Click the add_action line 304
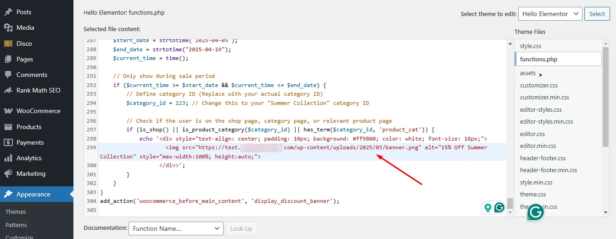Screen dimensions: 616x239 pos(219,201)
